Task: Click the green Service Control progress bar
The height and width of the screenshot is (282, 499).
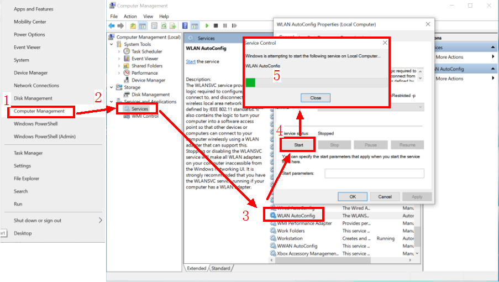Action: point(250,82)
